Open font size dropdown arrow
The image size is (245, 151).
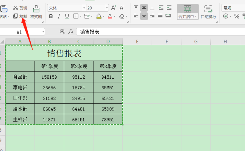tap(107, 8)
